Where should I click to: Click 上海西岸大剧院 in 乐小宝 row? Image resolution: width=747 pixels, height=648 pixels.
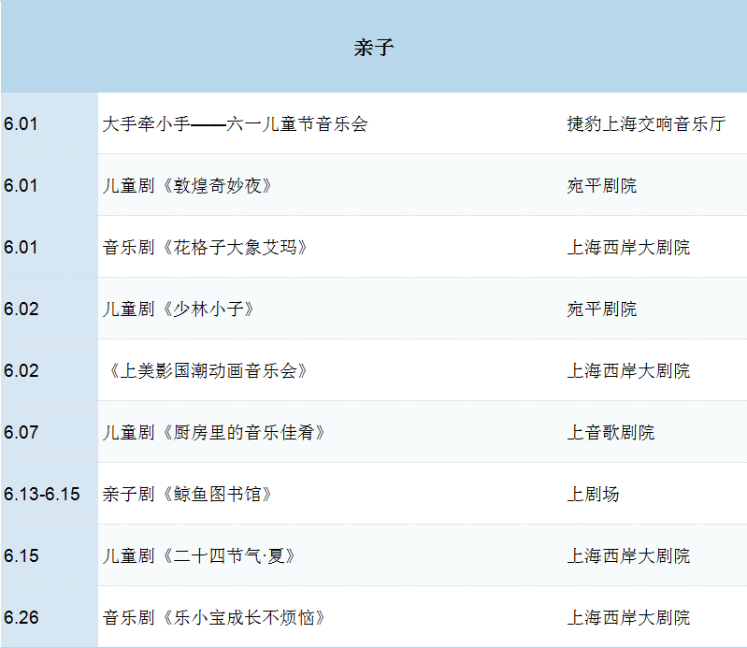coord(628,617)
